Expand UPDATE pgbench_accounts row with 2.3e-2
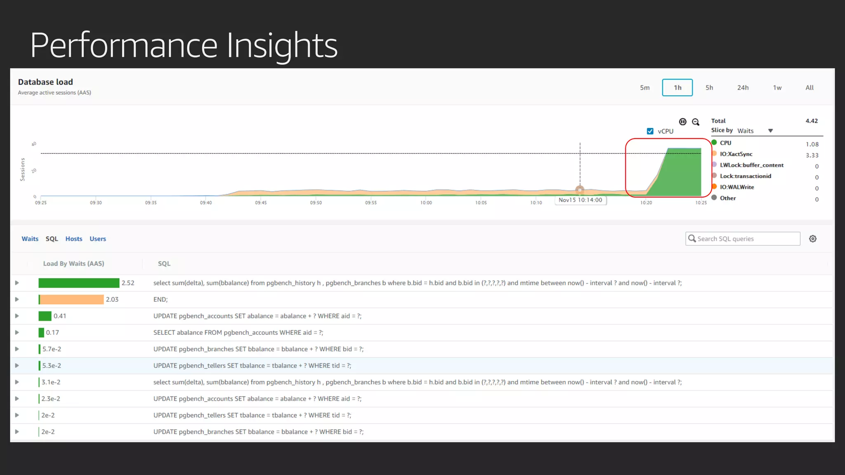Image resolution: width=845 pixels, height=475 pixels. point(17,399)
